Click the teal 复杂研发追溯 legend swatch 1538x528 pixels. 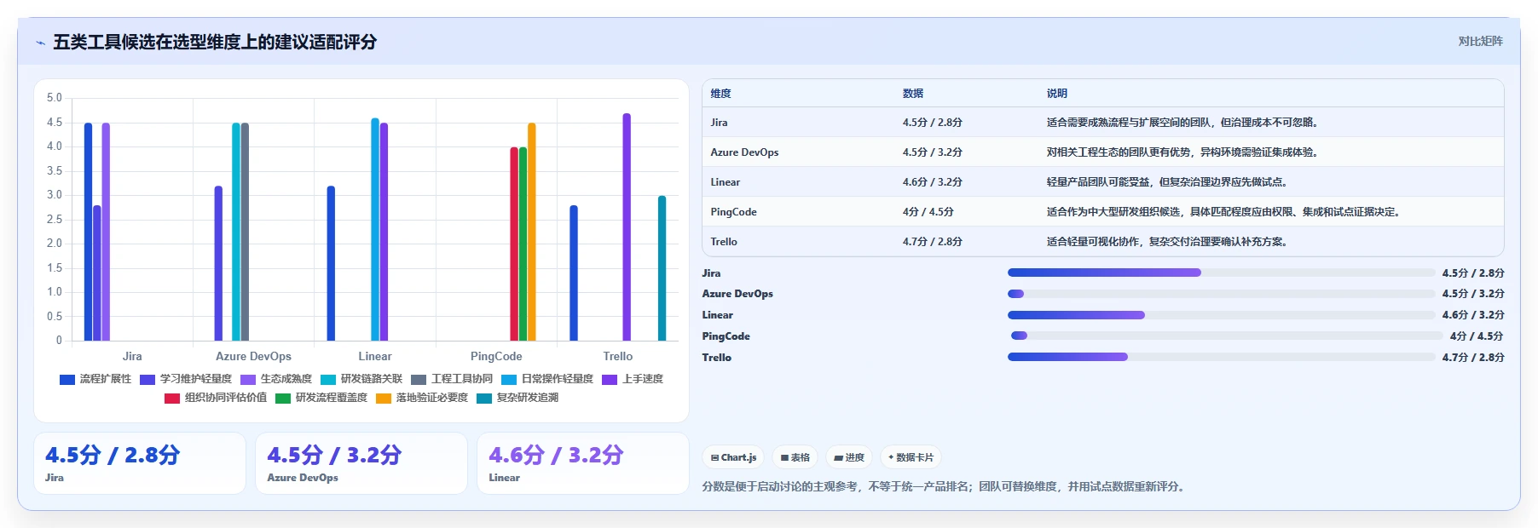pos(484,398)
